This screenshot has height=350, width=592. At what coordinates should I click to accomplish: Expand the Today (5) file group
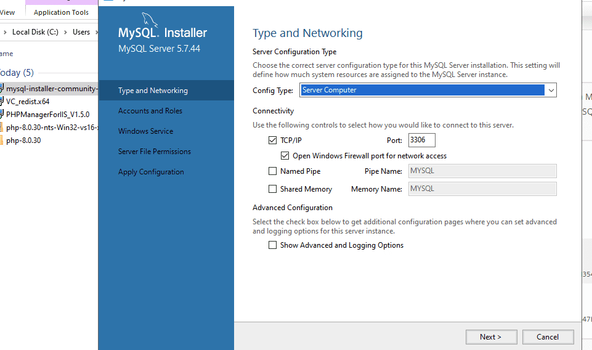[16, 73]
